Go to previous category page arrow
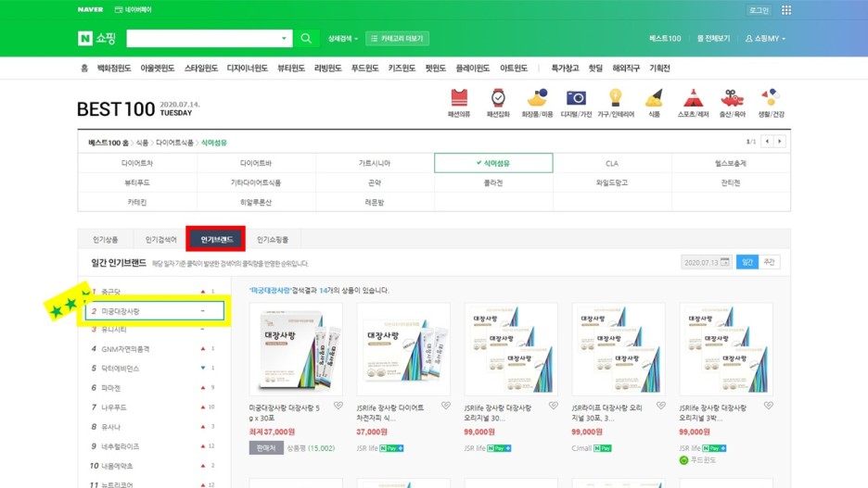The height and width of the screenshot is (488, 868). 767,142
